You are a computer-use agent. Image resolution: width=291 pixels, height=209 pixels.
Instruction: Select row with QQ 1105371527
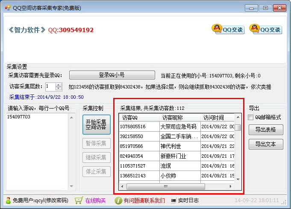pyautogui.click(x=176, y=166)
